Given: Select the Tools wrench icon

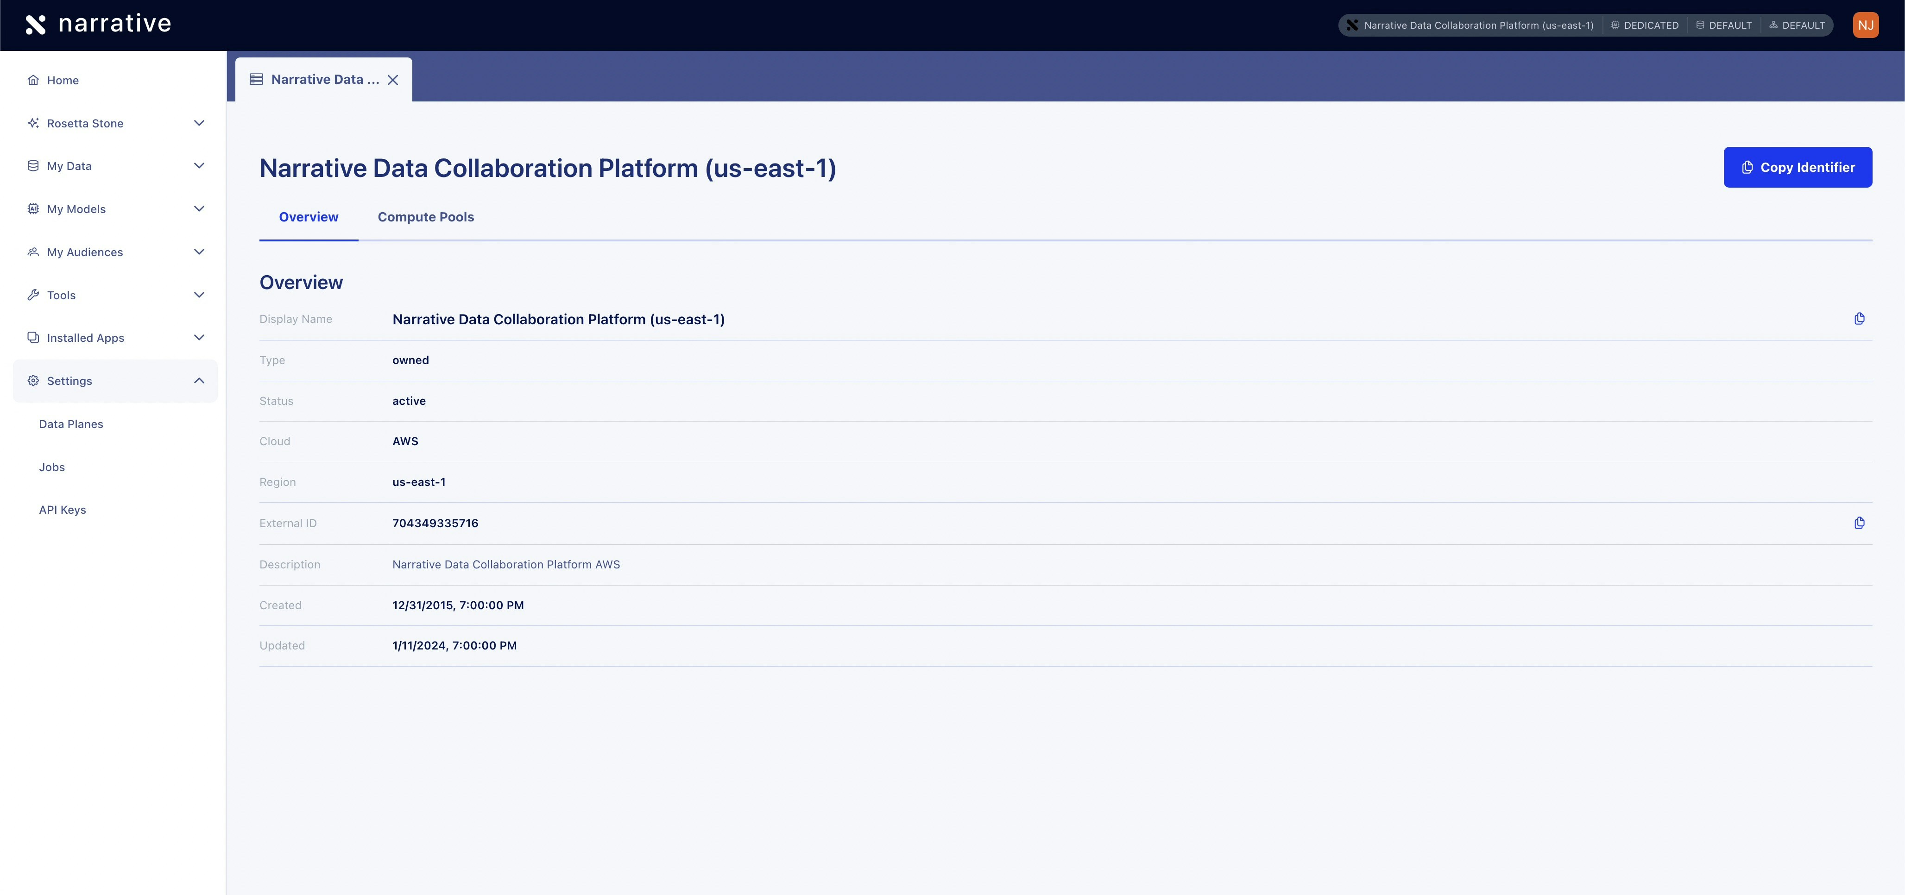Looking at the screenshot, I should [33, 294].
